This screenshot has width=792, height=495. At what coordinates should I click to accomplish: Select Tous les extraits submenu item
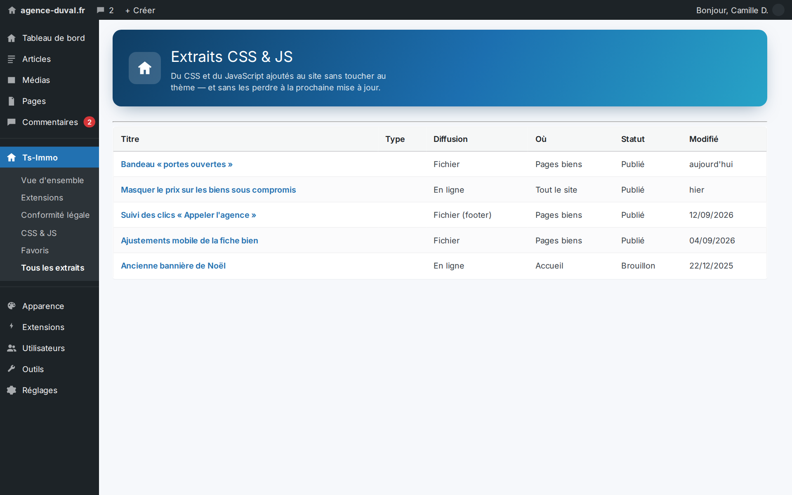click(53, 268)
